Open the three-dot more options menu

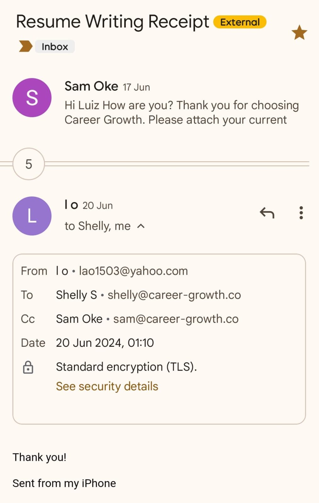tap(301, 213)
